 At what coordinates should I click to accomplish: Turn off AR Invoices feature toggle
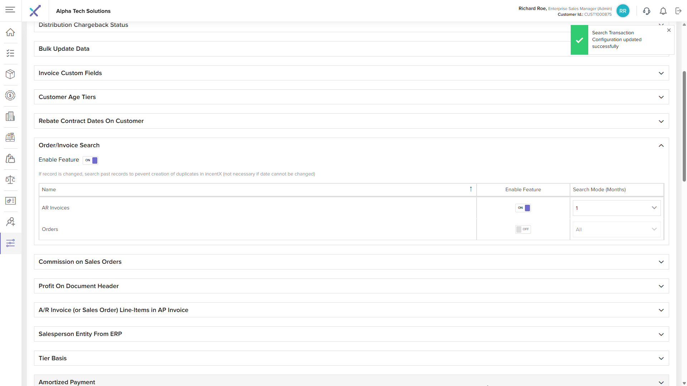point(523,208)
